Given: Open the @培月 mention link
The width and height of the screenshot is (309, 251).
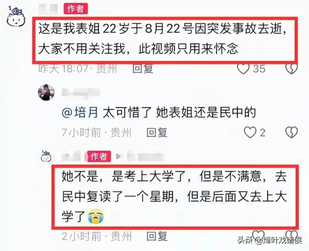Looking at the screenshot, I should pos(80,112).
